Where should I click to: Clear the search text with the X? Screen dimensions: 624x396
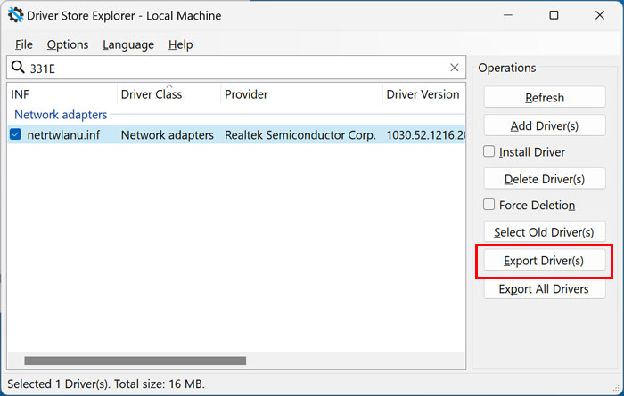pyautogui.click(x=455, y=68)
